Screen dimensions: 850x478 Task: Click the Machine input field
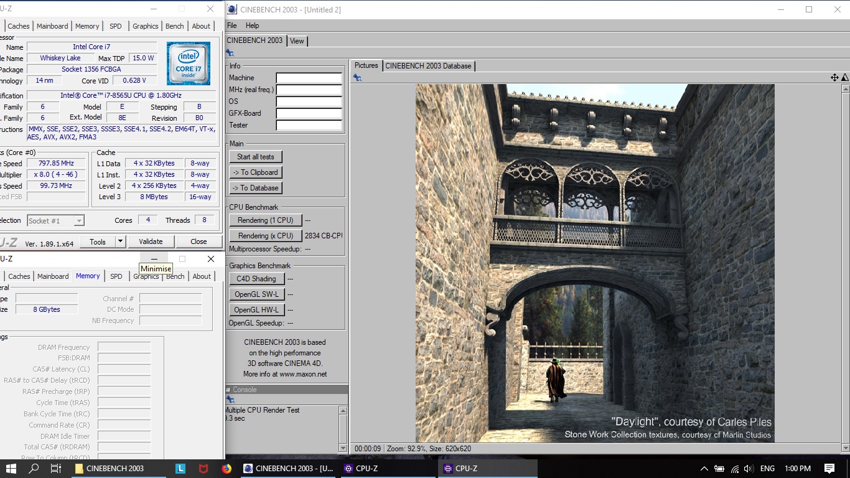tap(309, 78)
